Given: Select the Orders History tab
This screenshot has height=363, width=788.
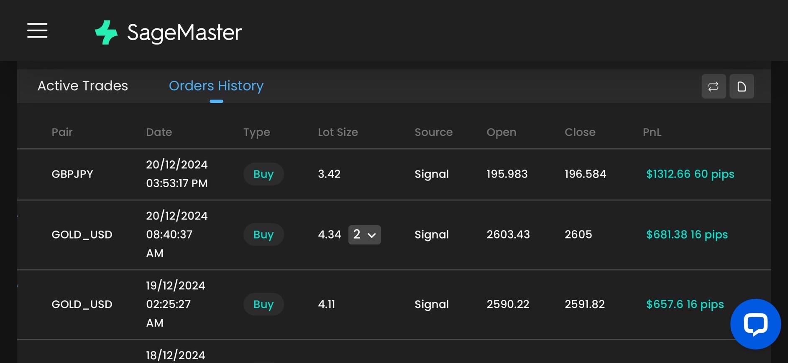Looking at the screenshot, I should (x=216, y=86).
